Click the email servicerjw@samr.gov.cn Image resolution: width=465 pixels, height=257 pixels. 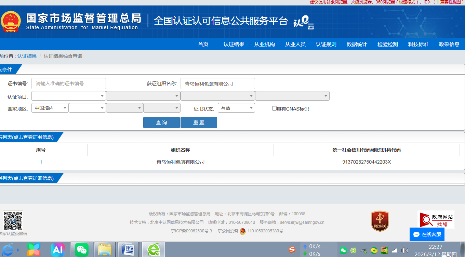click(x=302, y=222)
